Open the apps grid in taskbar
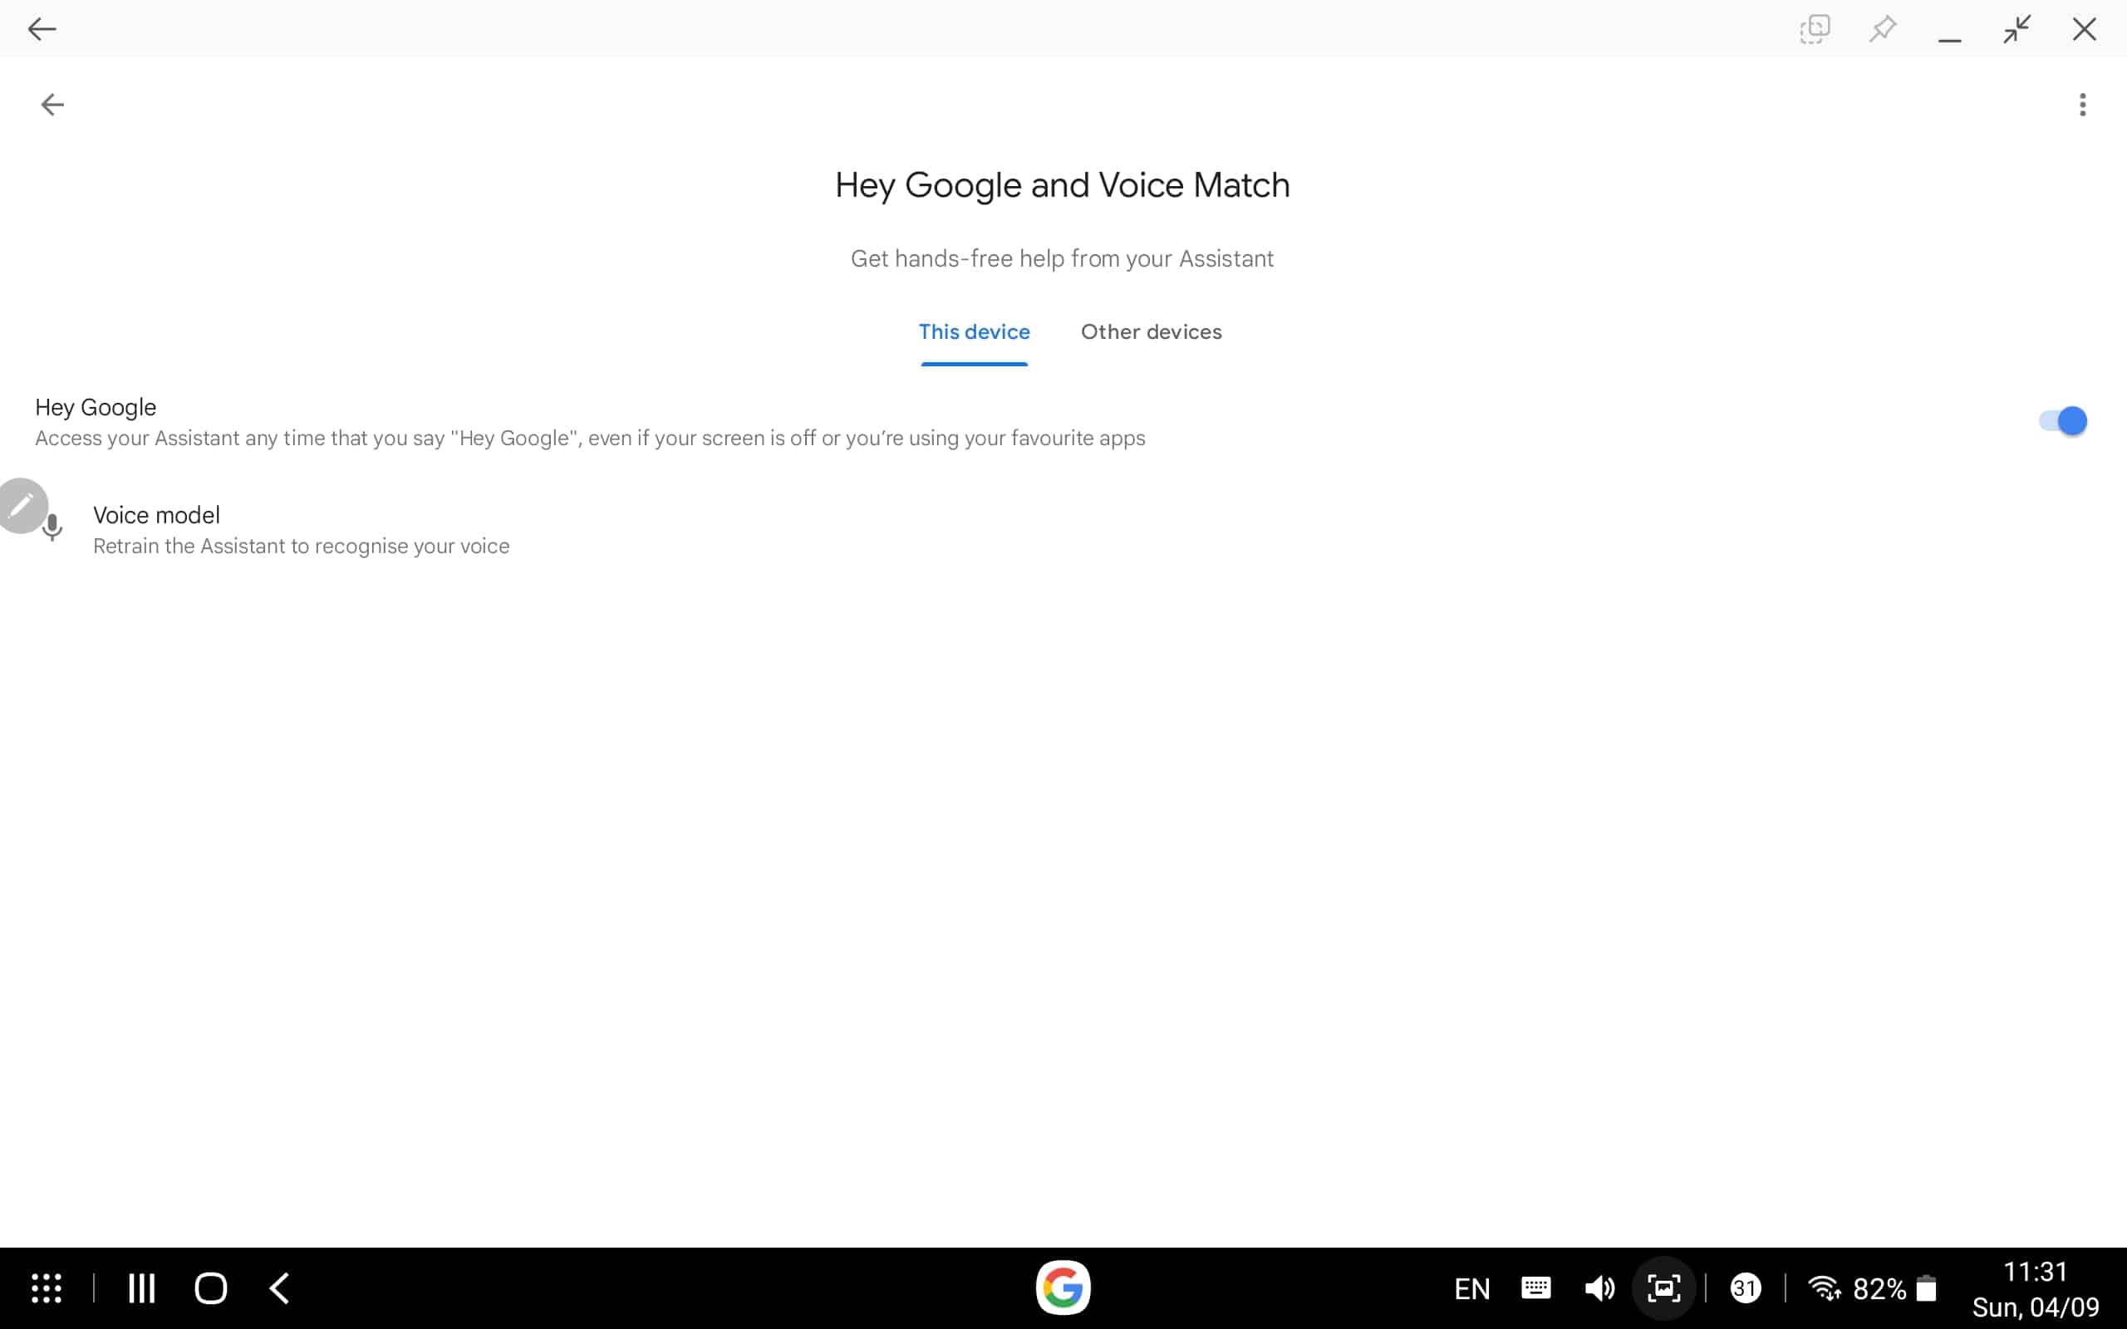 (x=47, y=1288)
